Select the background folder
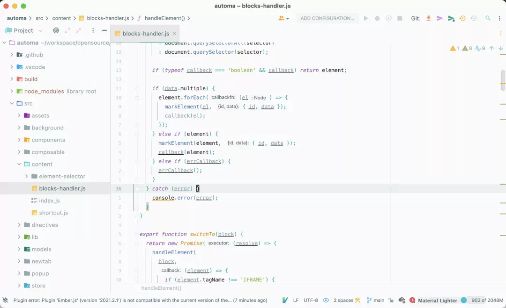Screen dimensions: 506x308 point(47,128)
